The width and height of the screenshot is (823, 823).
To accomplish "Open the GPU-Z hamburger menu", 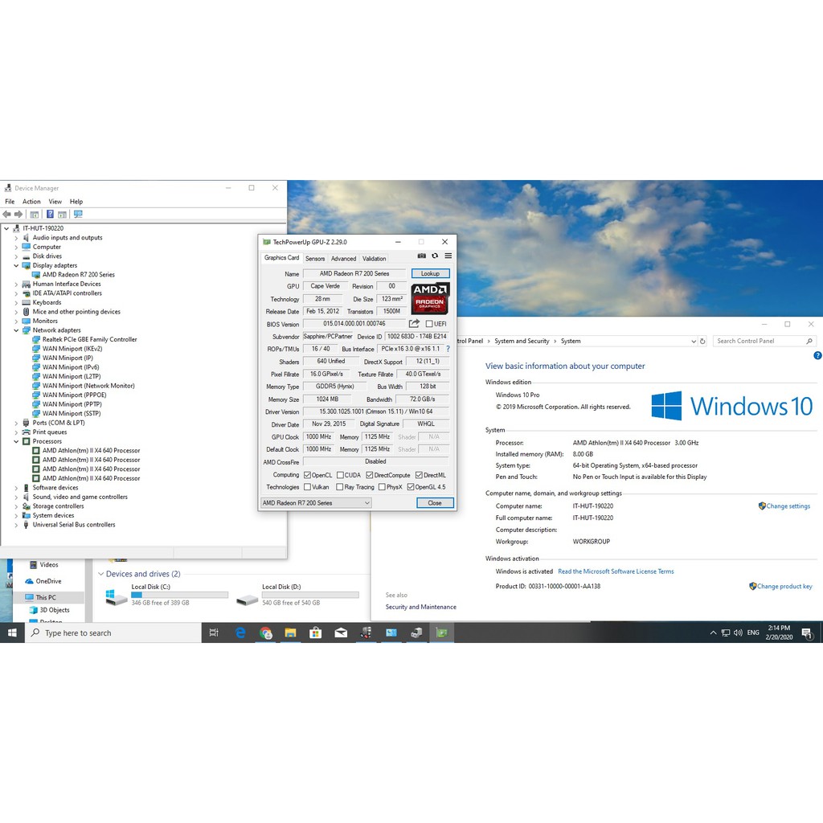I will (448, 256).
